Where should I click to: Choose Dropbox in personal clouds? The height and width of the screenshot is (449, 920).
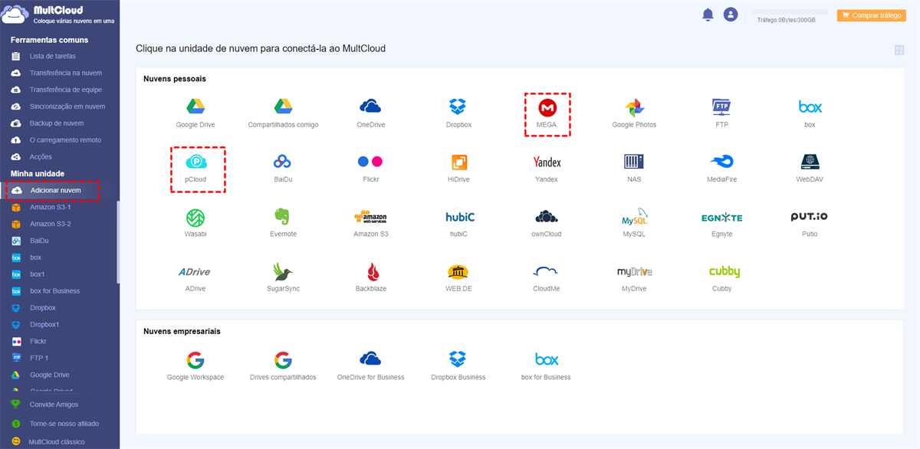coord(458,113)
